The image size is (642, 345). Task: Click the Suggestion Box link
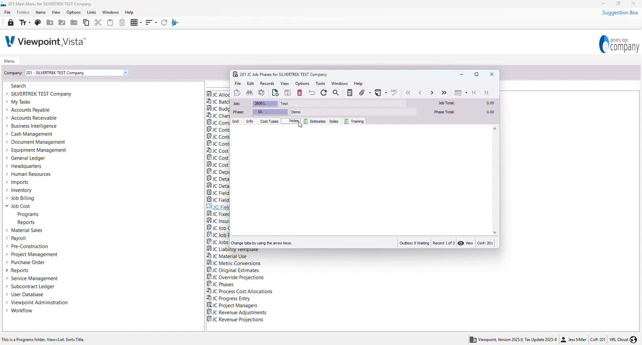coord(620,12)
